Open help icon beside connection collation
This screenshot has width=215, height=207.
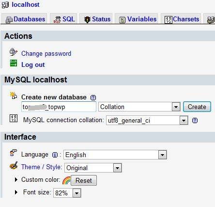[195, 121]
